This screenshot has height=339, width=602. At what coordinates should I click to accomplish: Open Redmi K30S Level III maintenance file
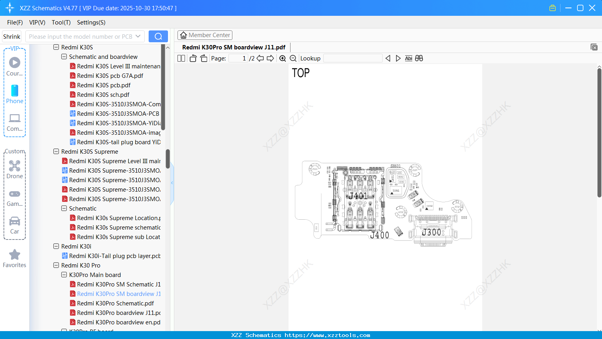click(x=119, y=66)
